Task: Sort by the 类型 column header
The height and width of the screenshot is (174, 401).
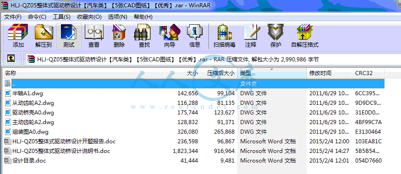Action: 272,73
